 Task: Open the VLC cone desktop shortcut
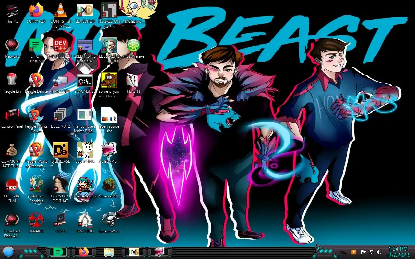pos(60,15)
